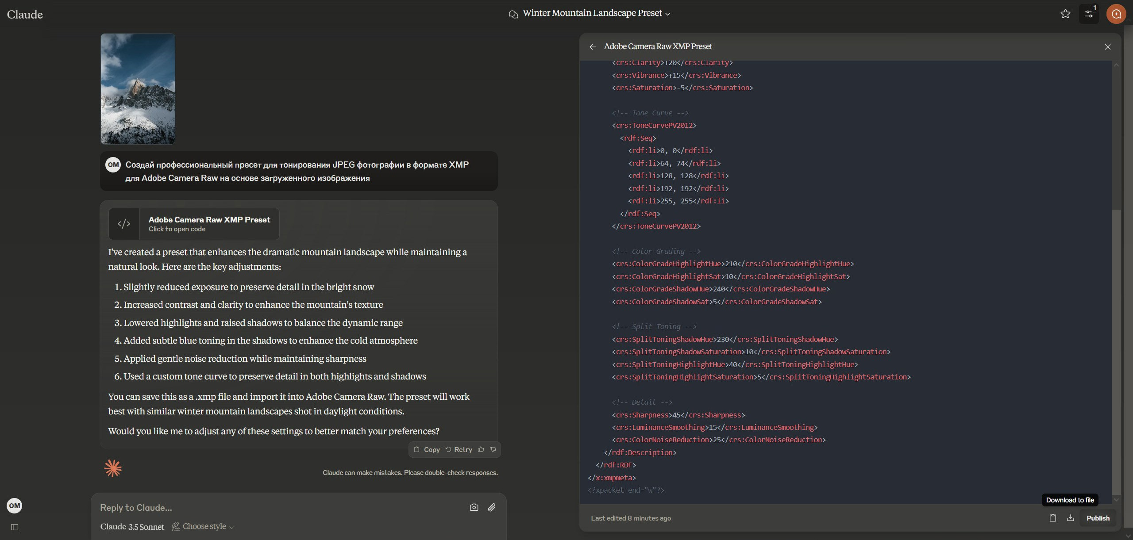Screen dimensions: 1133x540
Task: Give thumbs up feedback on response
Action: coord(481,449)
